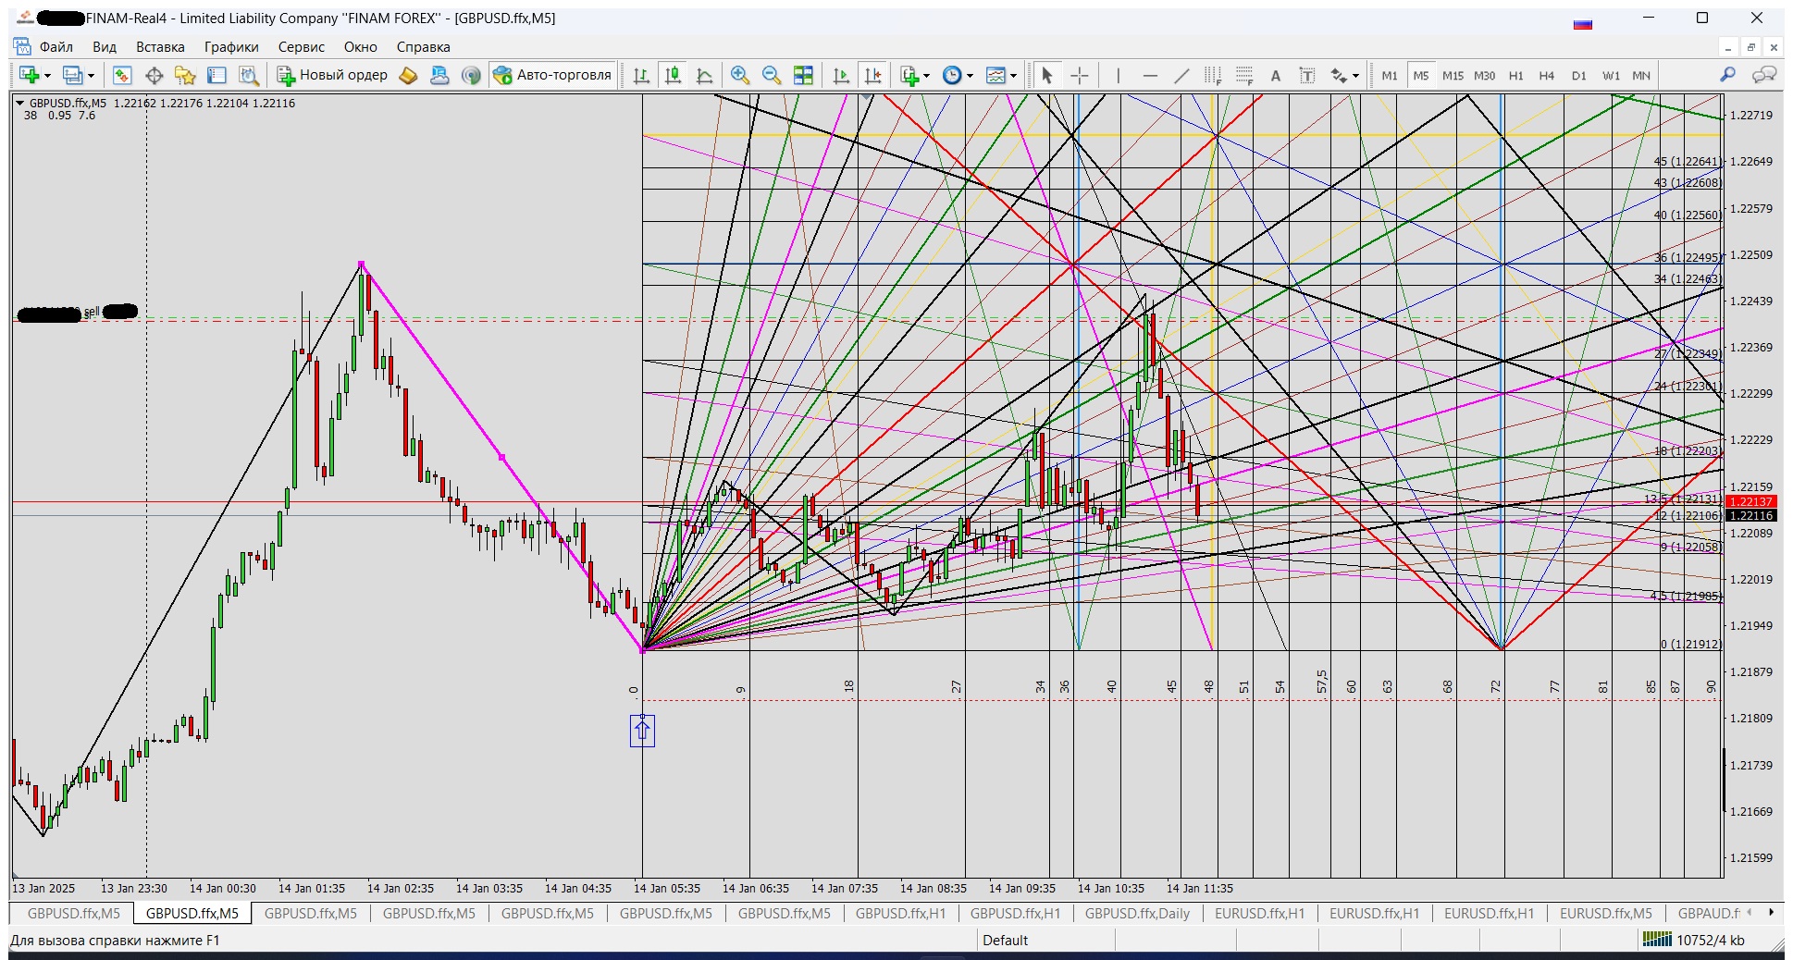Open the chat speech bubbles icon
Screen dimensions: 1793x960
[1764, 75]
